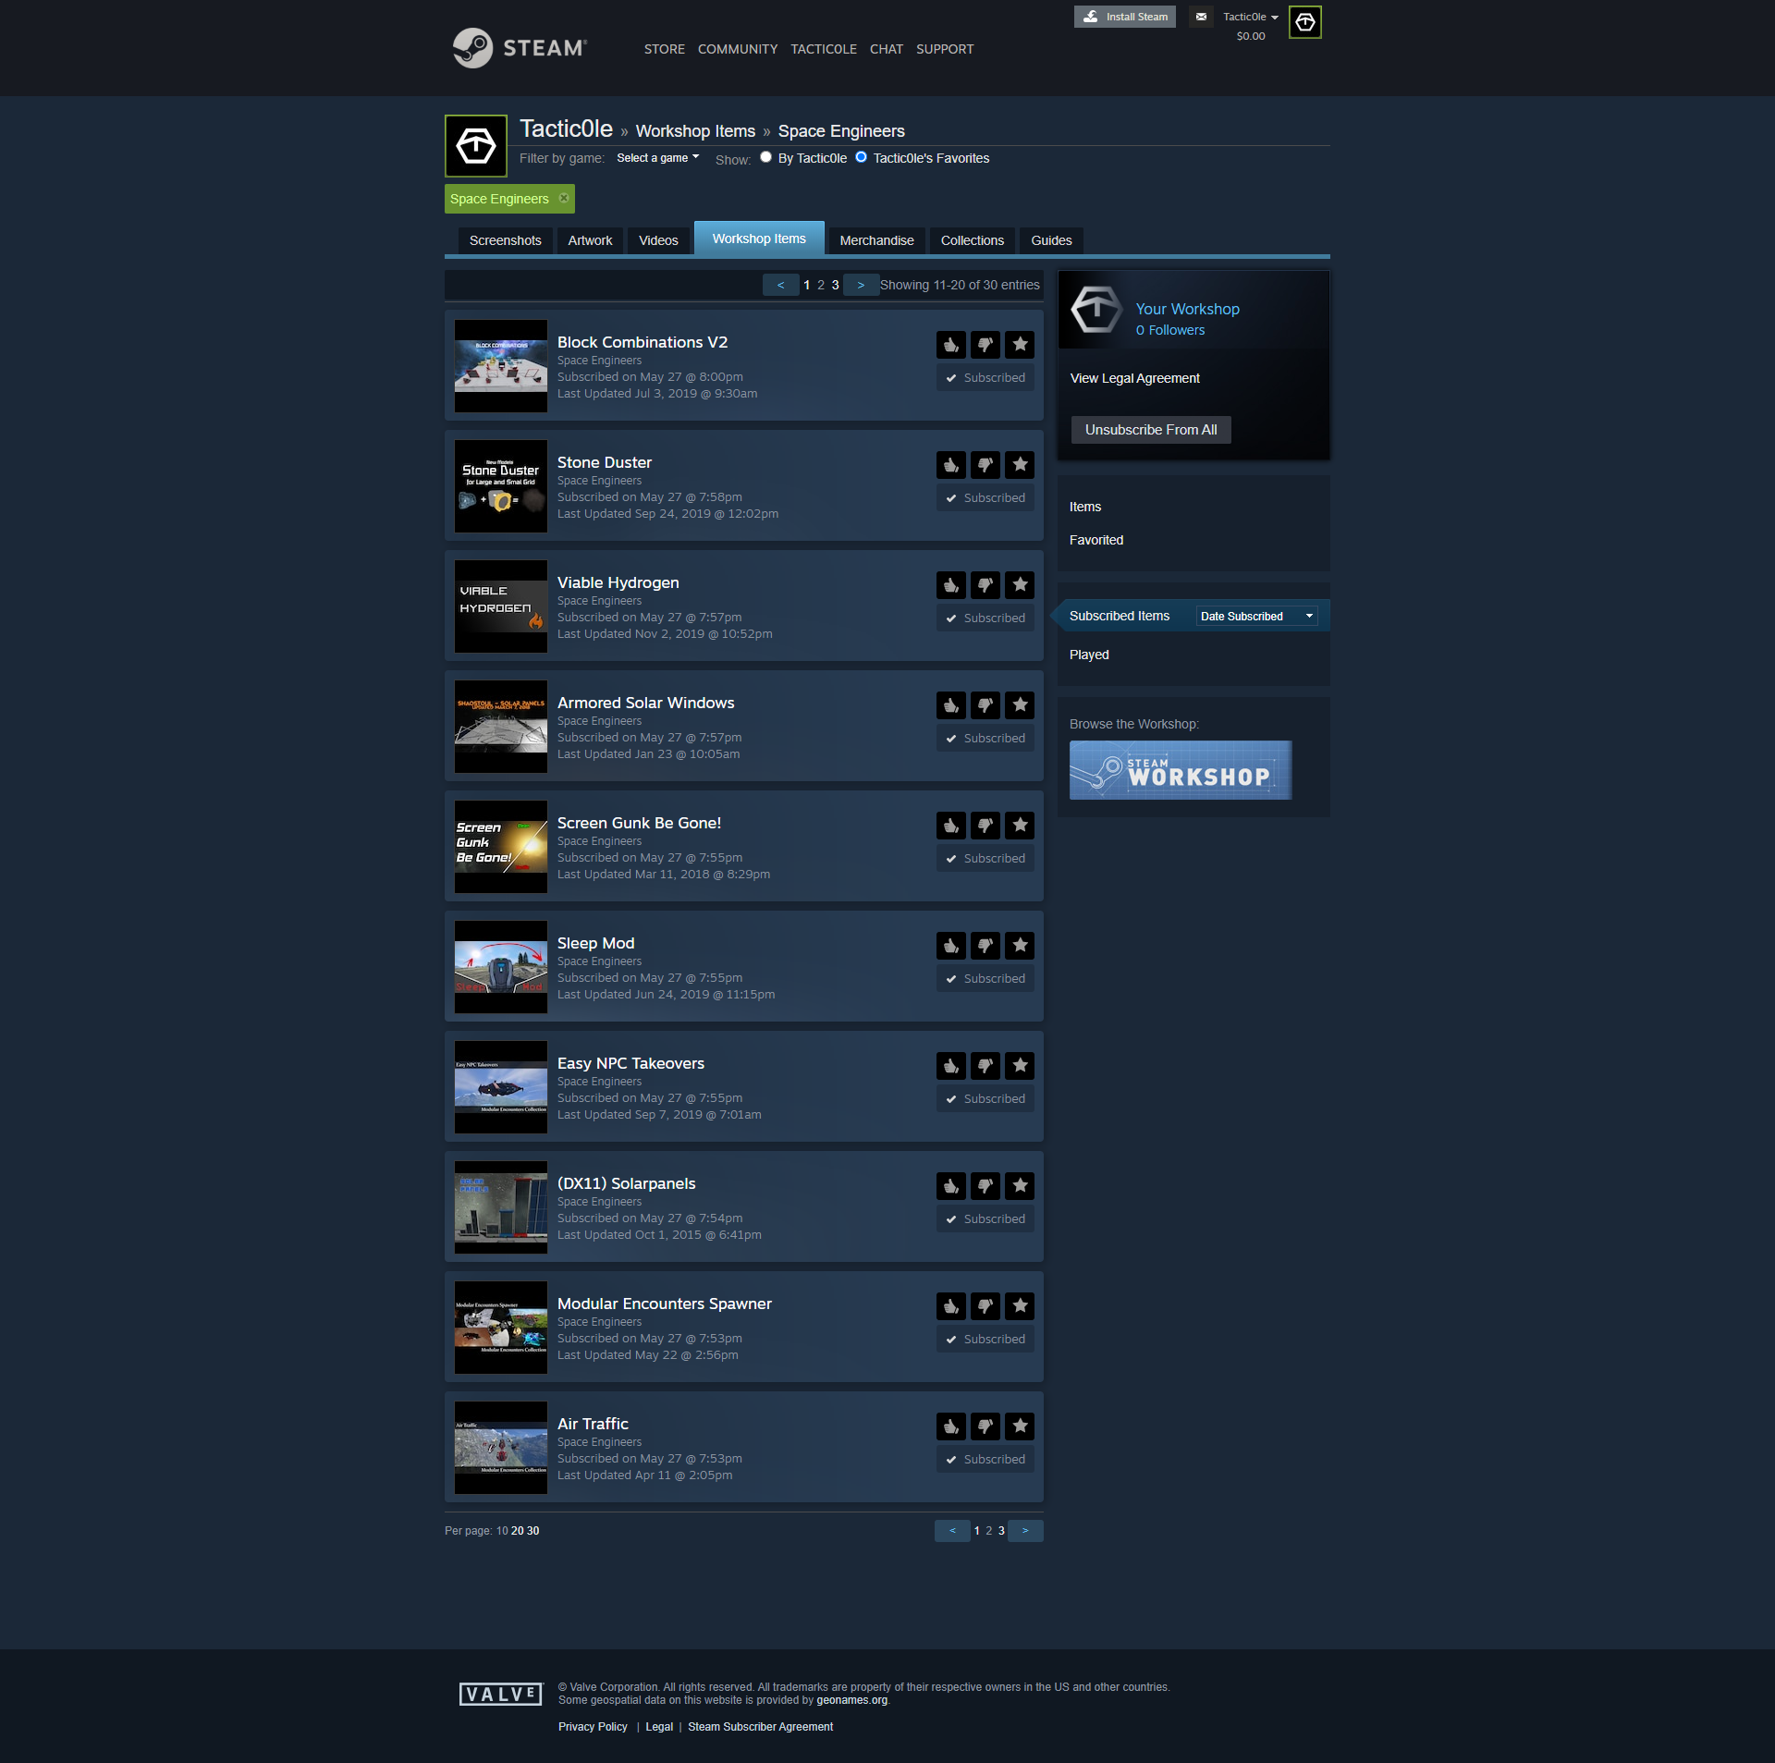The height and width of the screenshot is (1763, 1775).
Task: Open View Legal Agreement link
Action: coord(1134,378)
